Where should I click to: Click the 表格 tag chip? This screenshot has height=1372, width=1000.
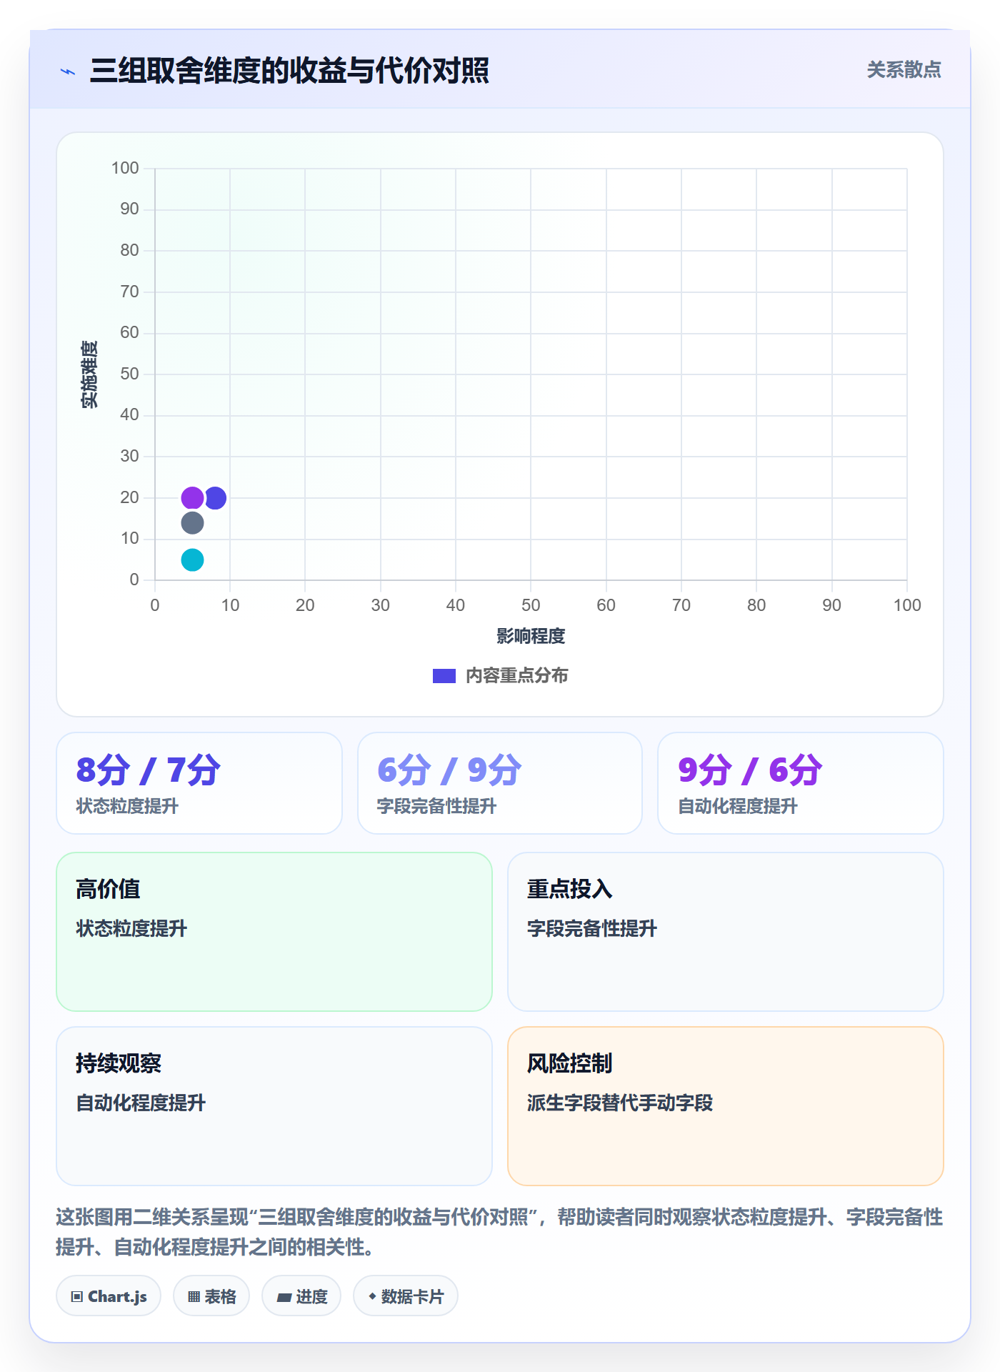[x=211, y=1296]
